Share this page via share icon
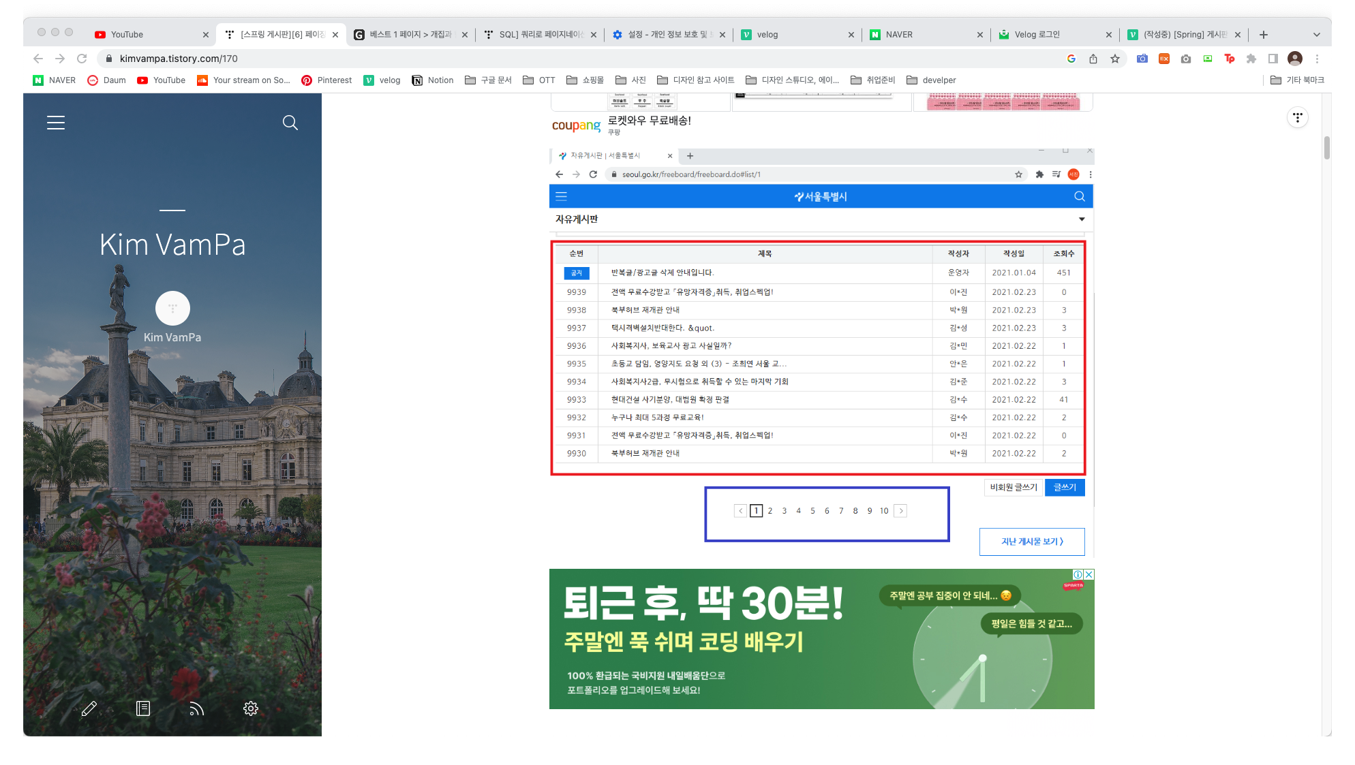The height and width of the screenshot is (765, 1355). (x=1093, y=59)
